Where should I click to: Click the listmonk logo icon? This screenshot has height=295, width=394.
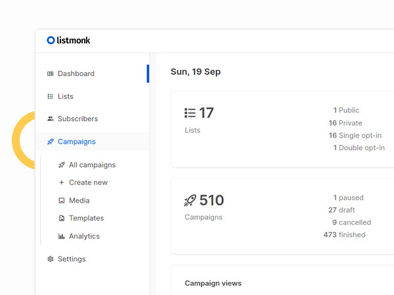point(51,41)
